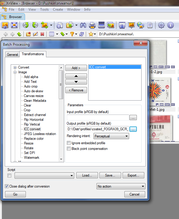This screenshot has height=219, width=179.
Task: Click the Browser eye icon in toolbar
Action: pyautogui.click(x=5, y=25)
